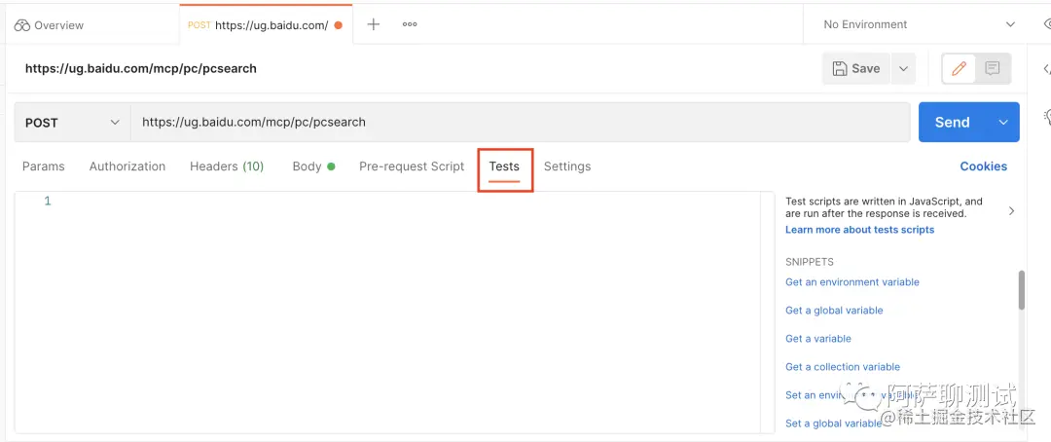Viewport: 1051px width, 442px height.
Task: Switch to the Authorization tab
Action: [x=127, y=166]
